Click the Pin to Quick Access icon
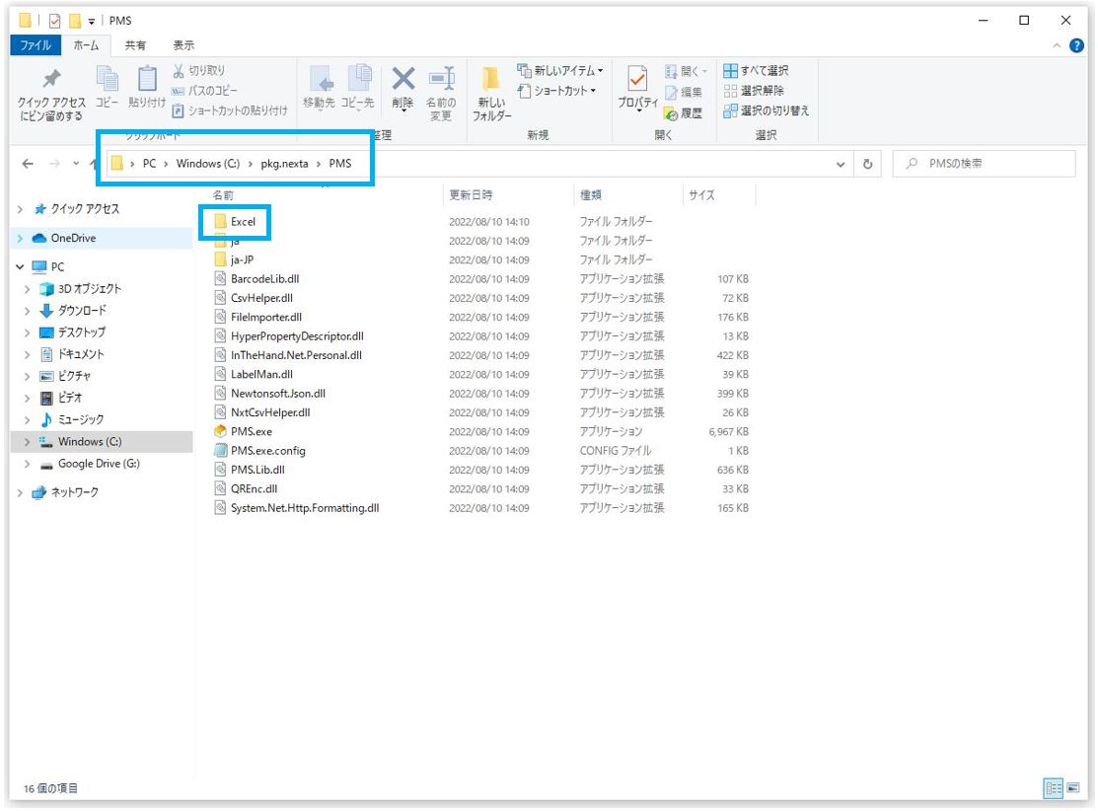This screenshot has height=811, width=1098. coord(51,81)
